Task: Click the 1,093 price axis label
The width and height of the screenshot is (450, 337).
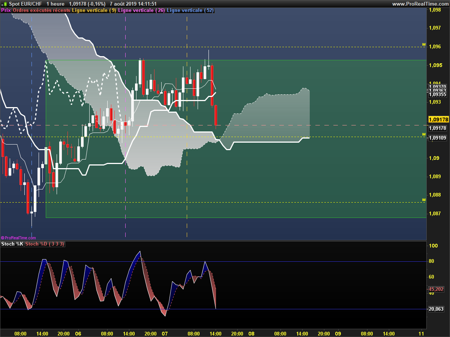Action: [435, 102]
